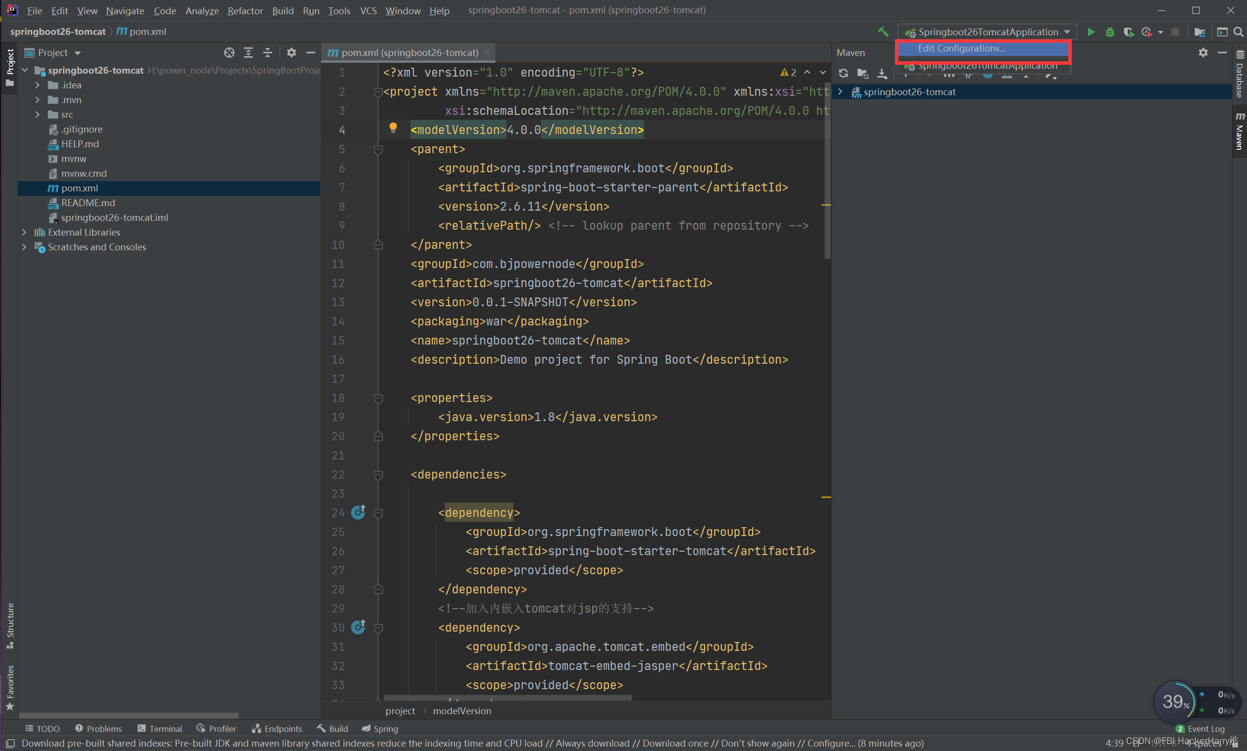
Task: Select the pom.xml (springboot26-tomcat) editor tab
Action: [x=409, y=53]
